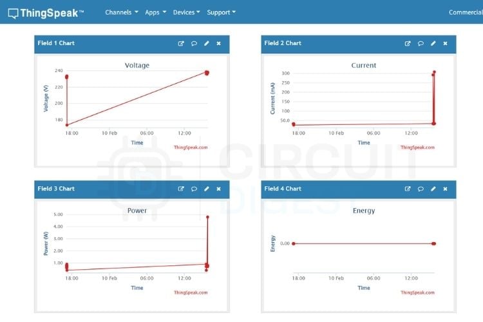
Task: Click the Energy chart title
Action: point(364,211)
